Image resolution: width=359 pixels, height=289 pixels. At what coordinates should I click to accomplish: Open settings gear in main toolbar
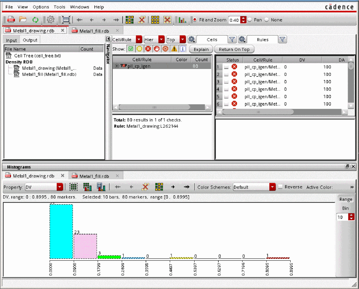50,20
